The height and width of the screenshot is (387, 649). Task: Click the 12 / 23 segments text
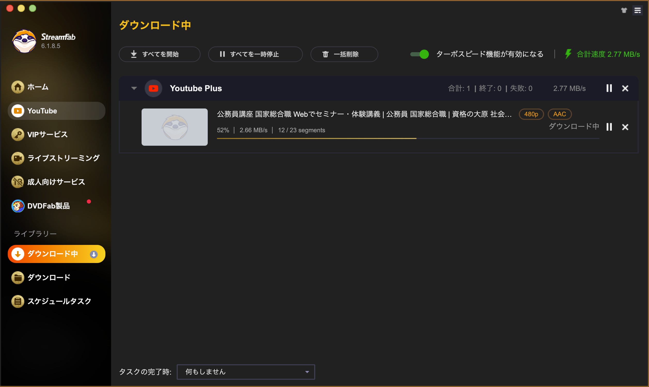pyautogui.click(x=302, y=130)
